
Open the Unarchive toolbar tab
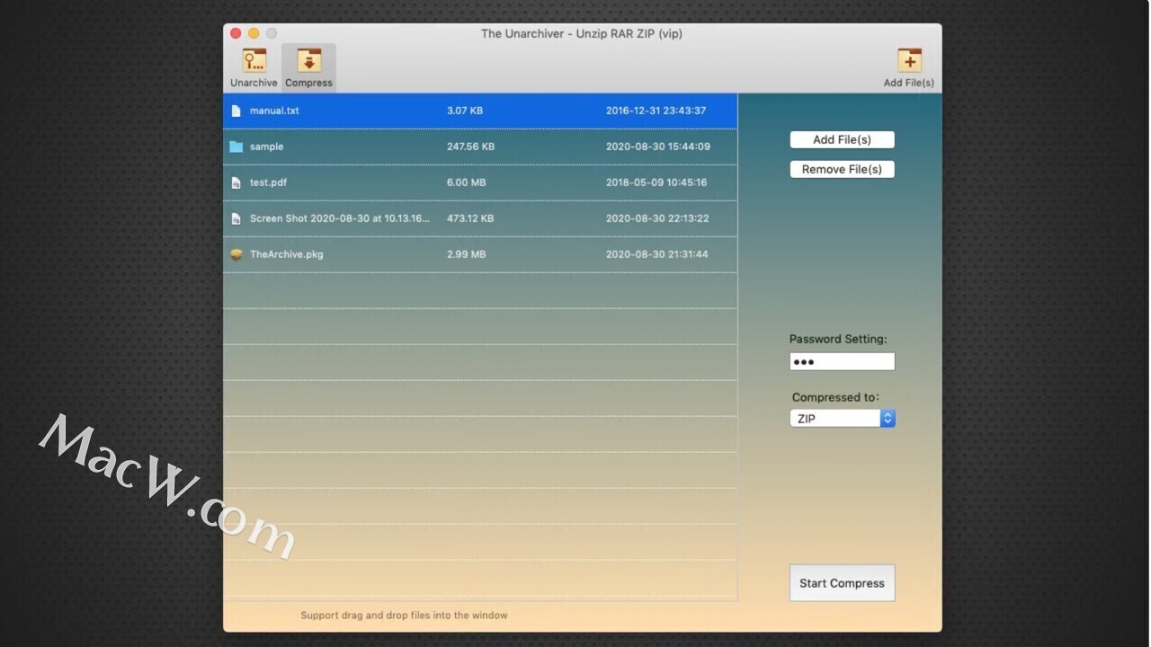(254, 68)
